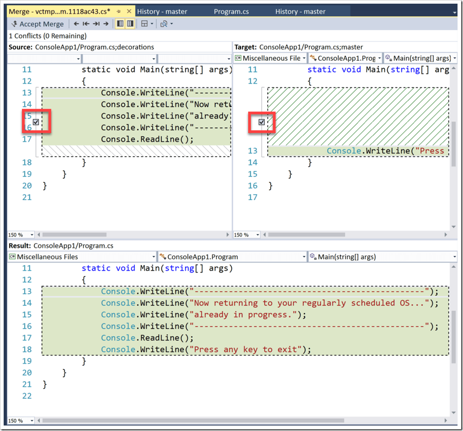Screen dimensions: 463x431
Task: Open the ConsoleApp1.Program dropdown in Result pane
Action: [232, 257]
